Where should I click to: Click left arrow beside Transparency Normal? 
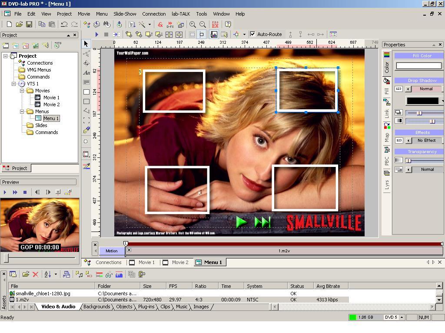(x=408, y=170)
